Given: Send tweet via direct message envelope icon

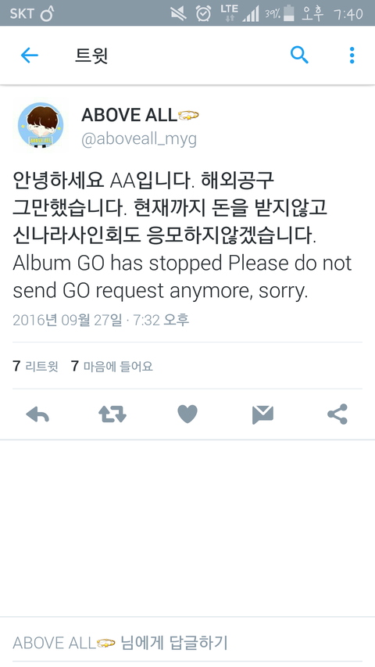Looking at the screenshot, I should 262,414.
